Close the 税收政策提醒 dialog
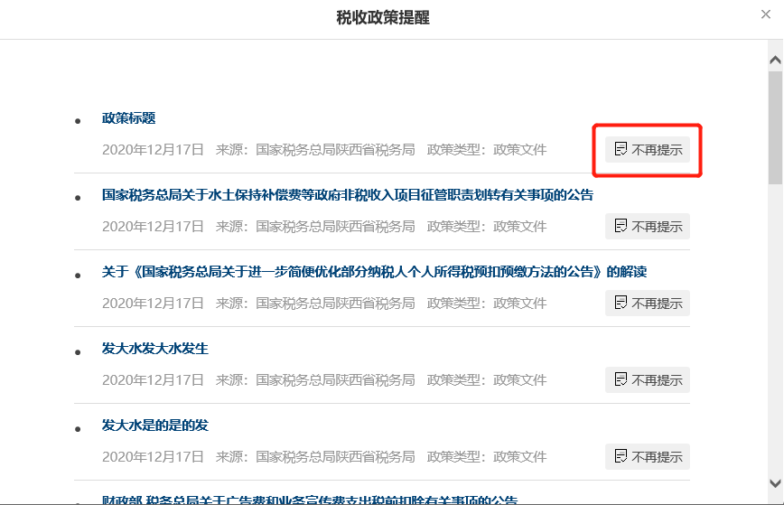This screenshot has width=784, height=505. pyautogui.click(x=766, y=14)
